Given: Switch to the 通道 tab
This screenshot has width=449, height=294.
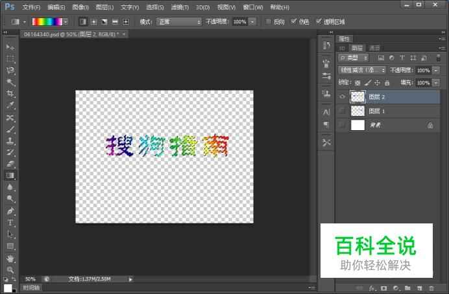Looking at the screenshot, I should (x=374, y=48).
